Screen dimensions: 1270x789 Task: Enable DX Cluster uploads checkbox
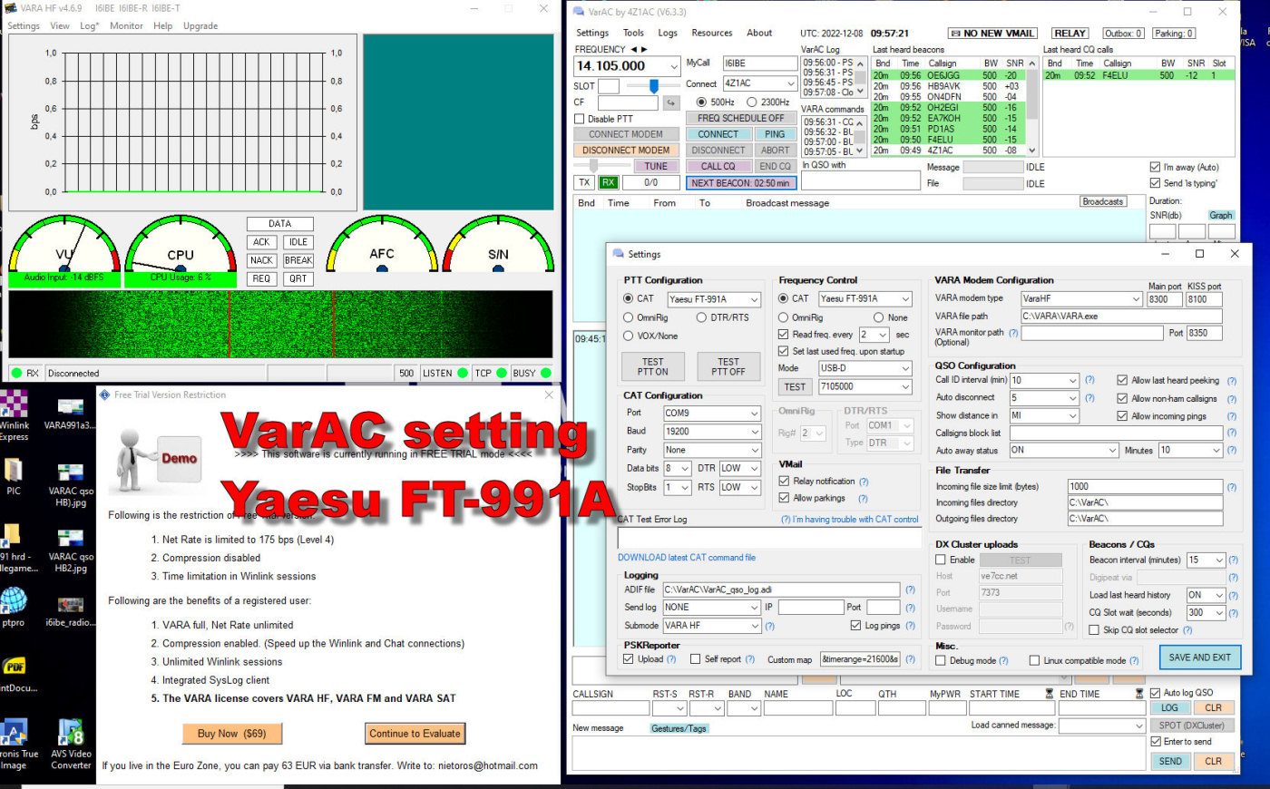coord(941,560)
